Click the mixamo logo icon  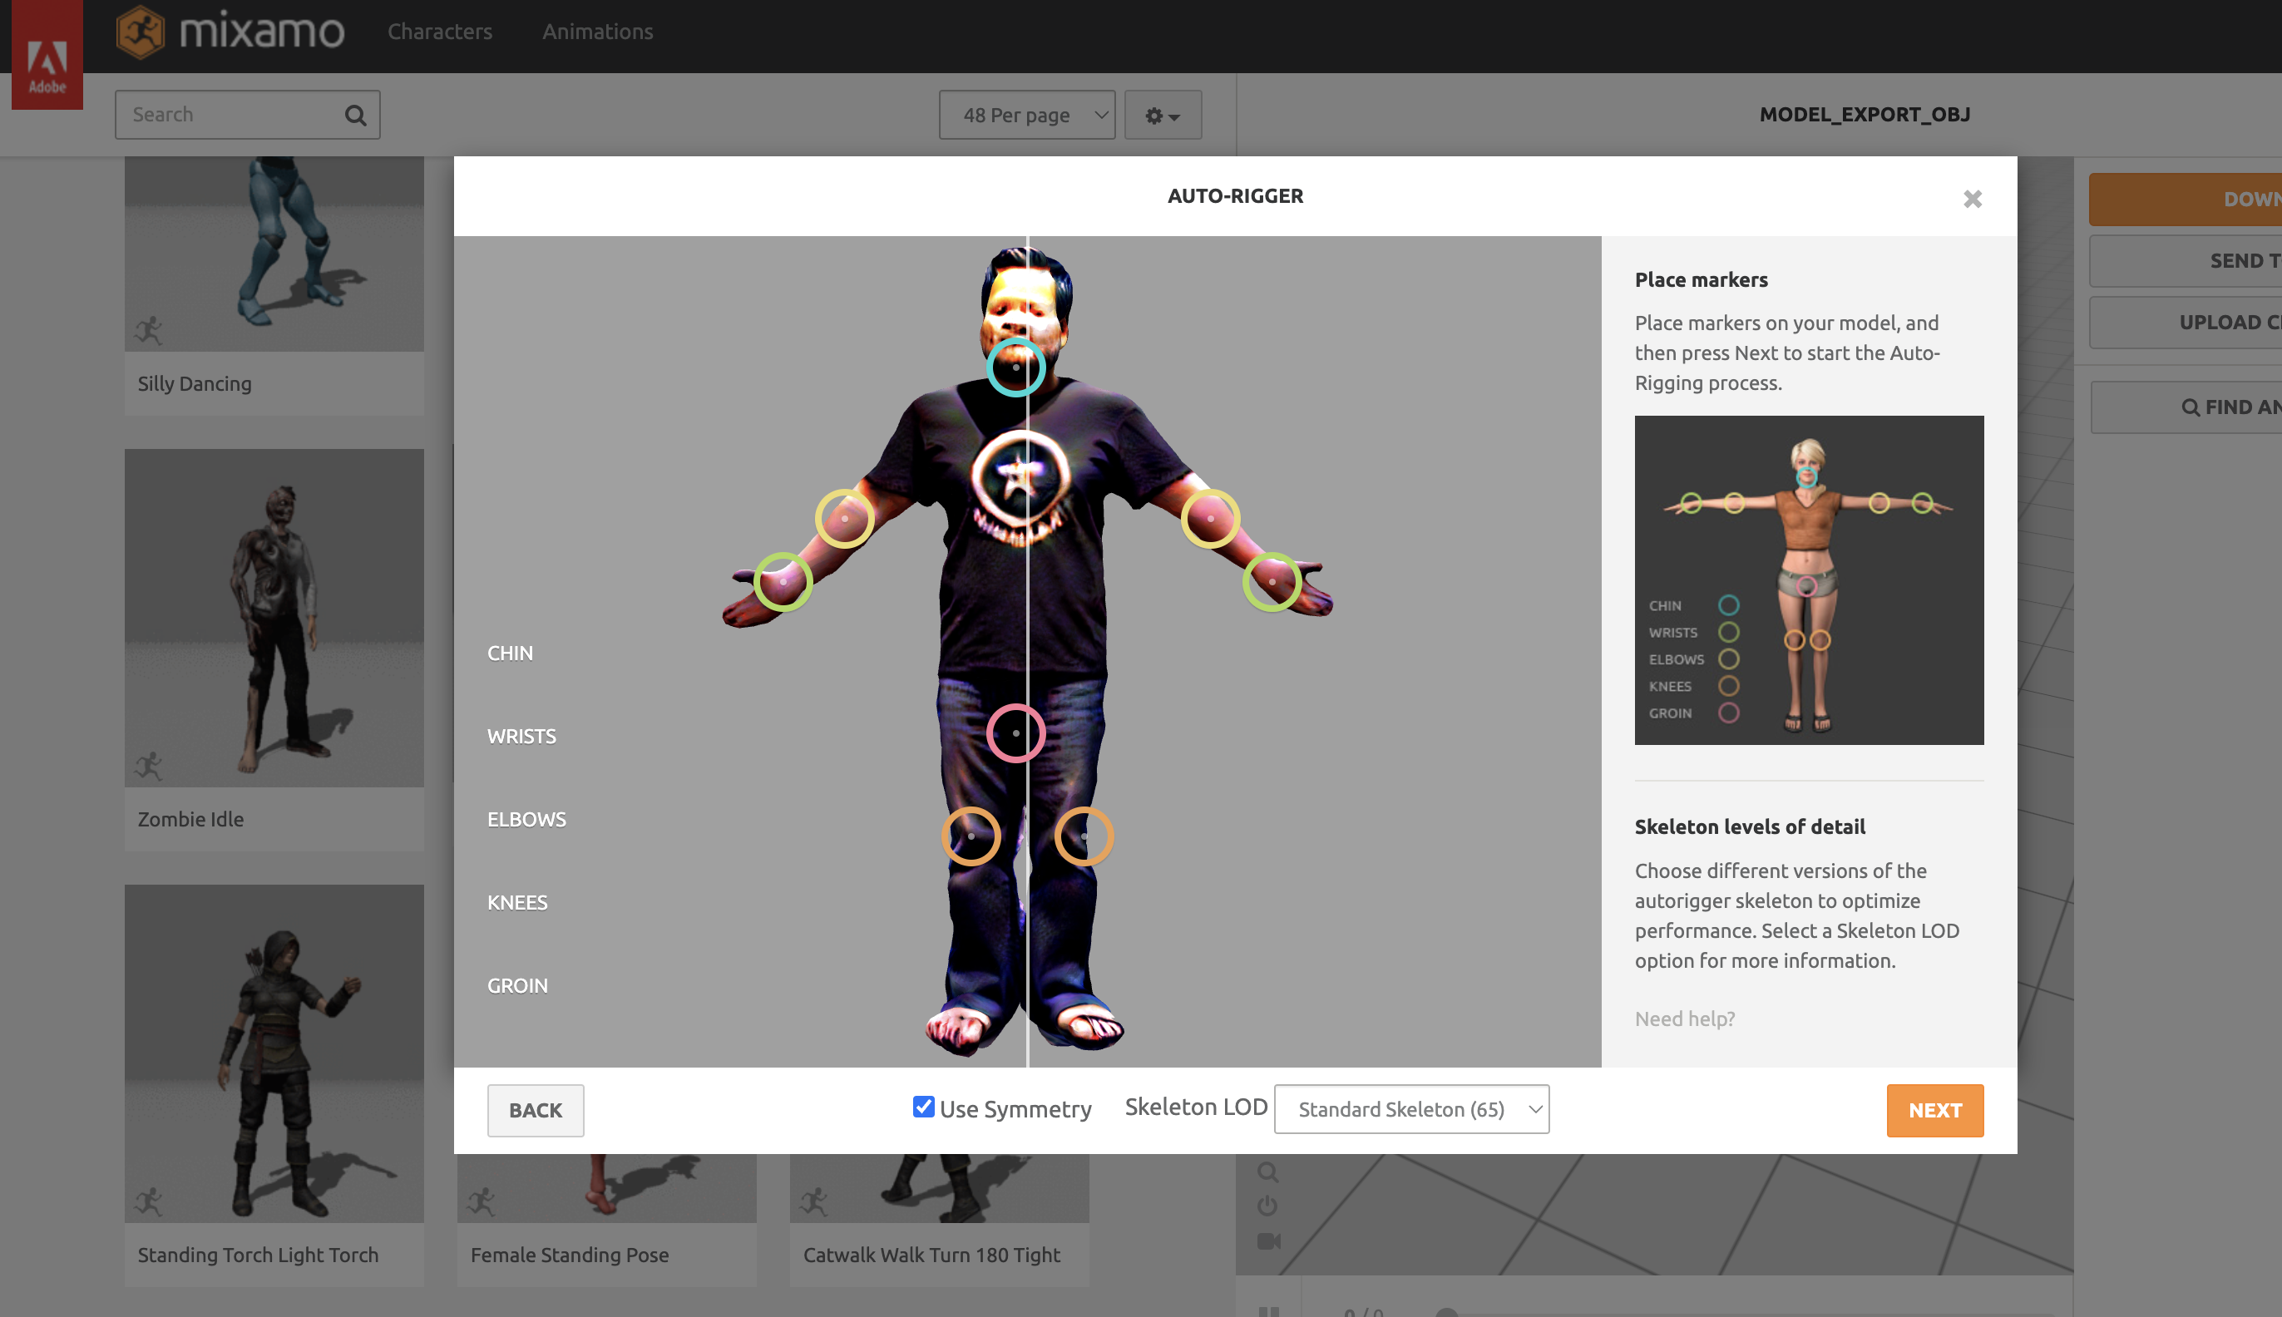pos(141,32)
